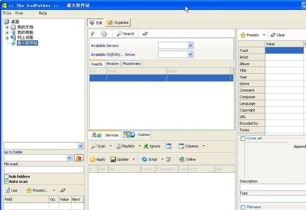Click the Apply coin icon
Screen dimensions: 306x210
click(x=93, y=159)
